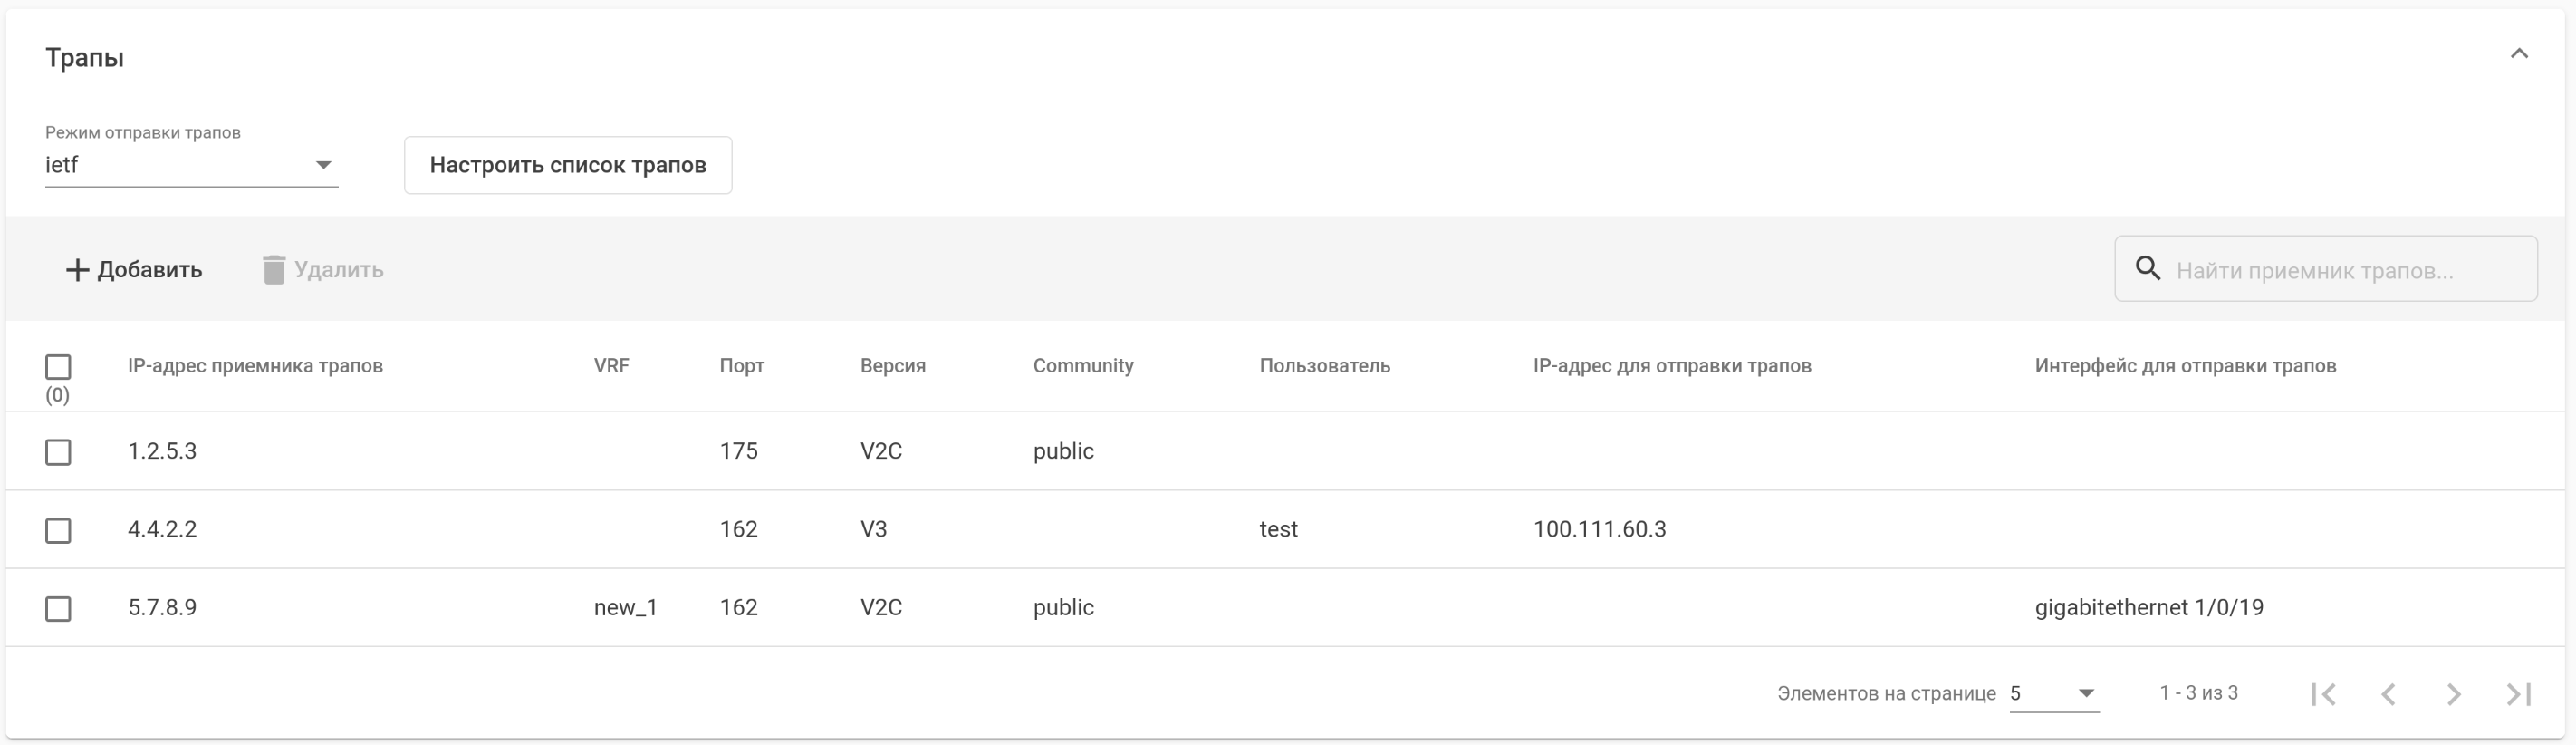Toggle the select-all checkbox in table header

tap(58, 367)
